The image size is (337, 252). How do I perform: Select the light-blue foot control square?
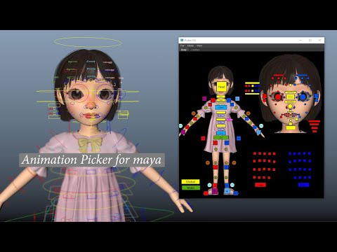pos(227,191)
